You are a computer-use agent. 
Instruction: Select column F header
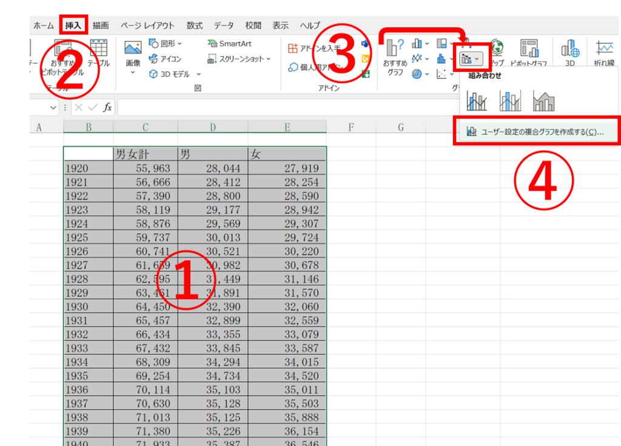click(x=351, y=127)
